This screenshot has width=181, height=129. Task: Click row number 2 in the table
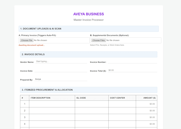tap(24, 111)
